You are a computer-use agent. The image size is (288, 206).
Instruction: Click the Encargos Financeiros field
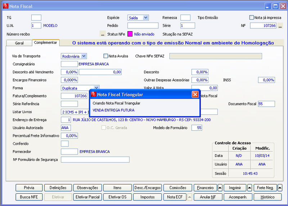coord(69,80)
